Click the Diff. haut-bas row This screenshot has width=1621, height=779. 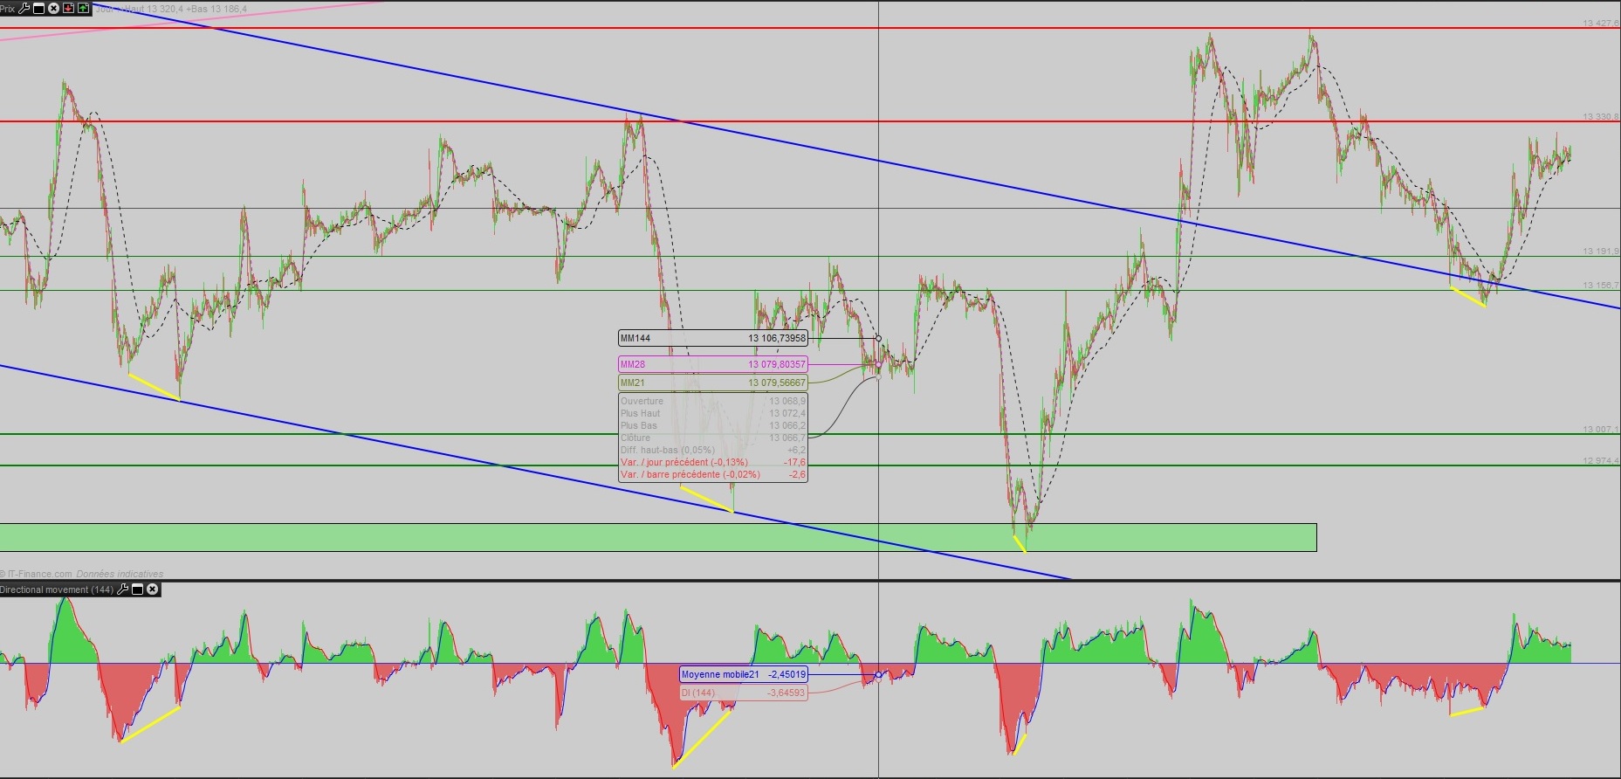coord(712,450)
